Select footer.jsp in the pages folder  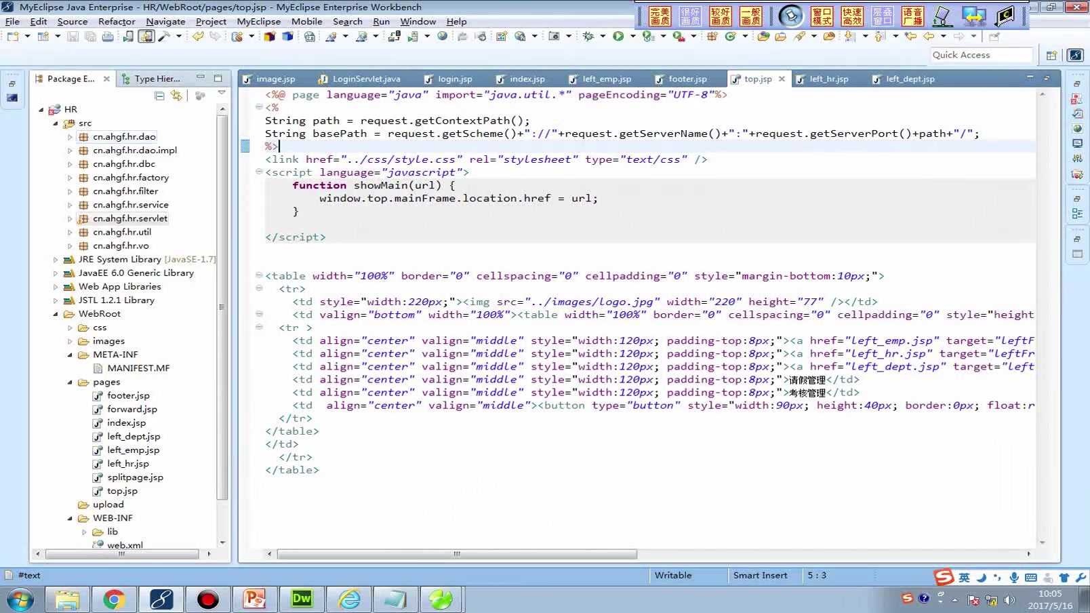pos(128,395)
